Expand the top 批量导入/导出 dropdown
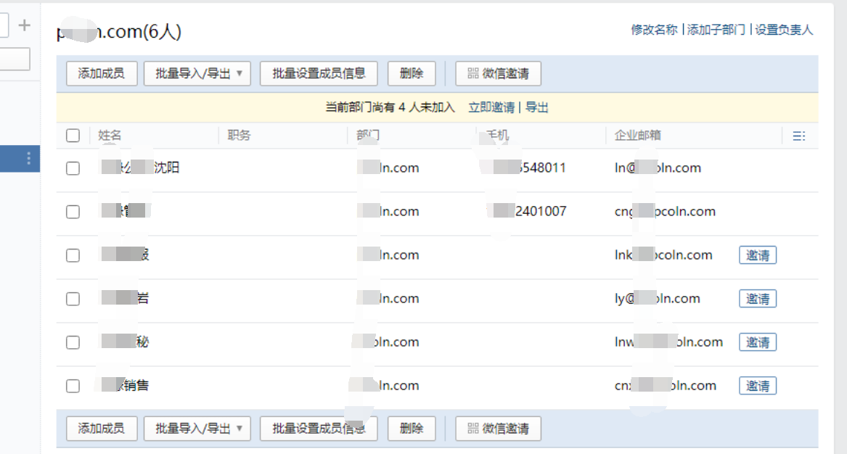 coord(241,73)
